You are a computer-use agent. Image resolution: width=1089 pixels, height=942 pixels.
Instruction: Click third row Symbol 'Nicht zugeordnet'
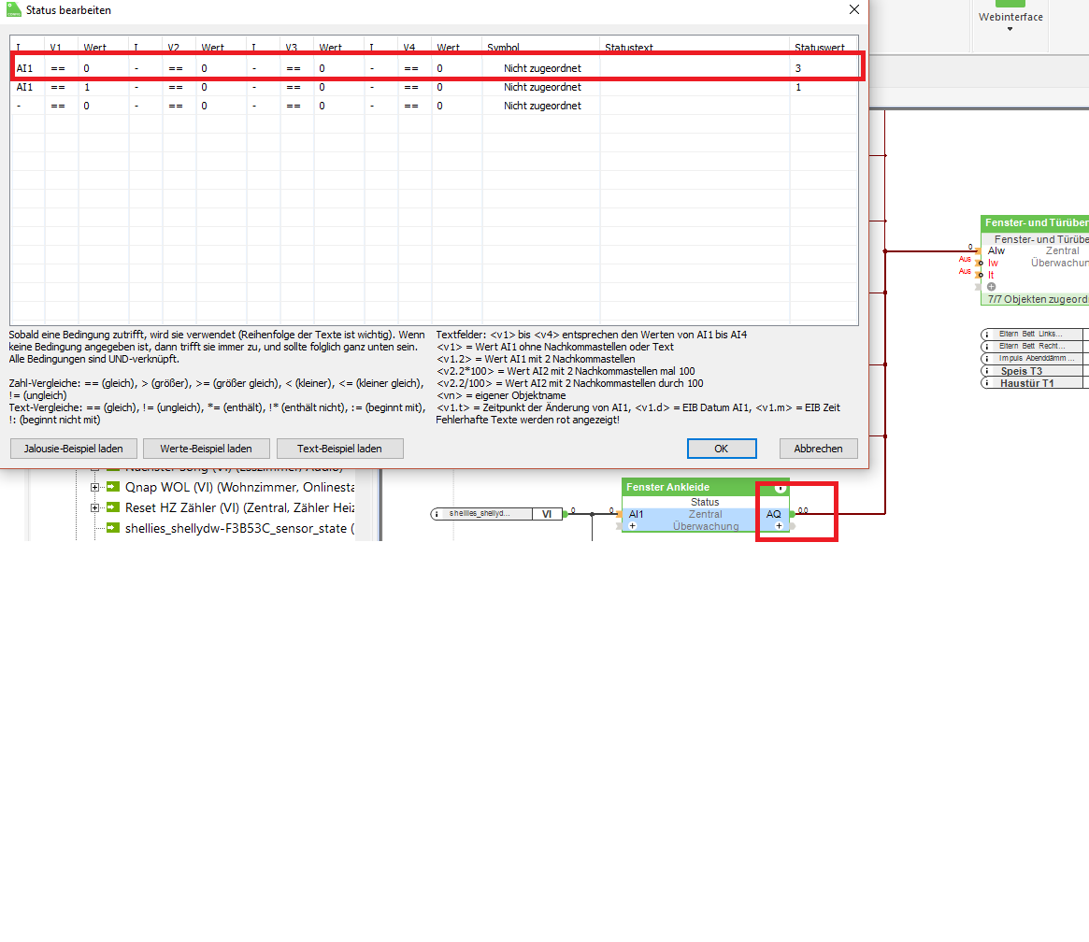coord(542,106)
